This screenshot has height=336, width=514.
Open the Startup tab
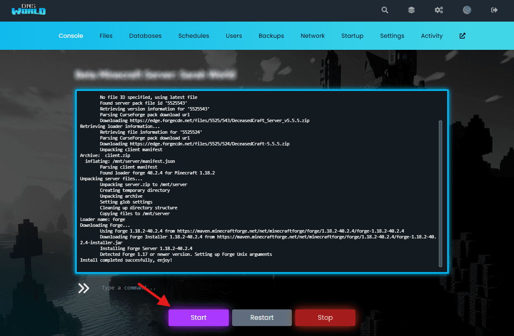[352, 36]
